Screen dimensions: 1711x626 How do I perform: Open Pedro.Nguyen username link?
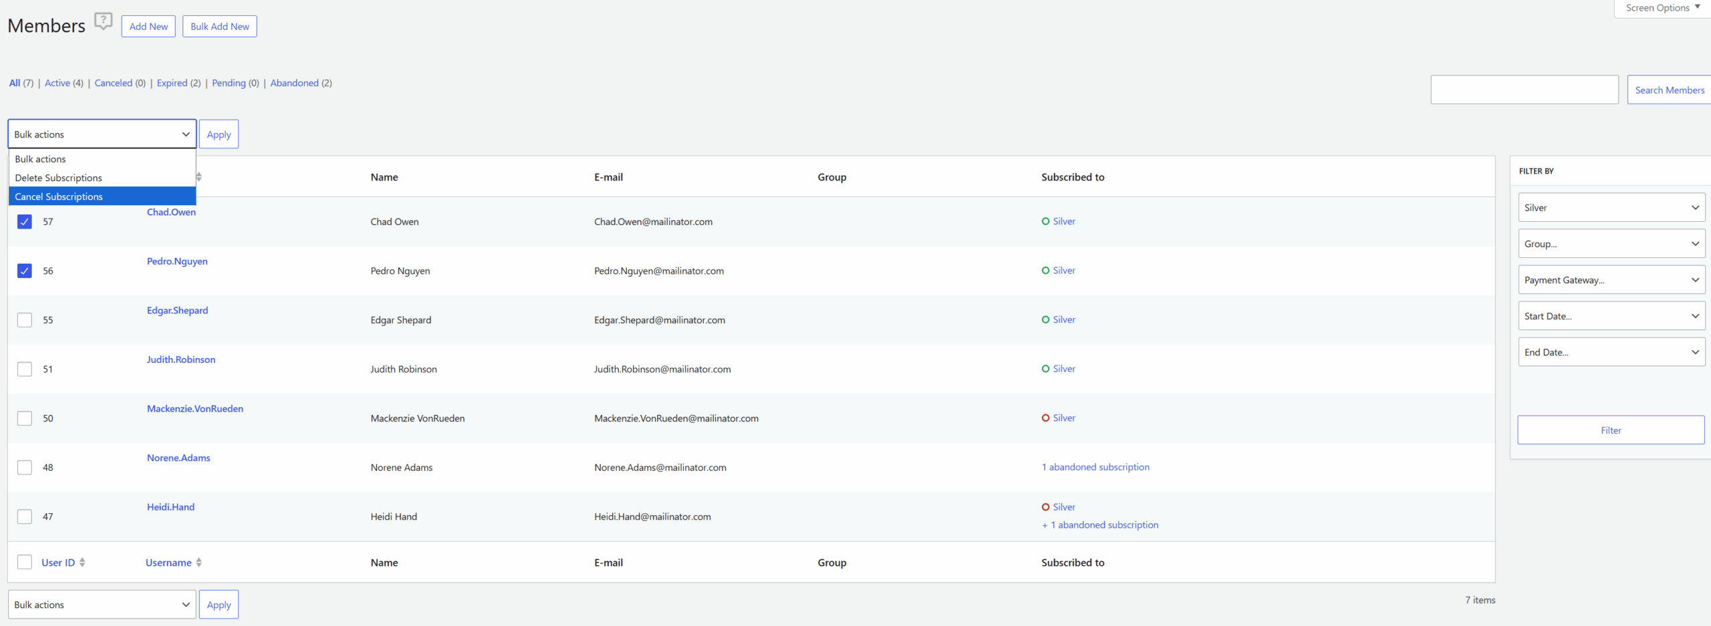pos(177,261)
